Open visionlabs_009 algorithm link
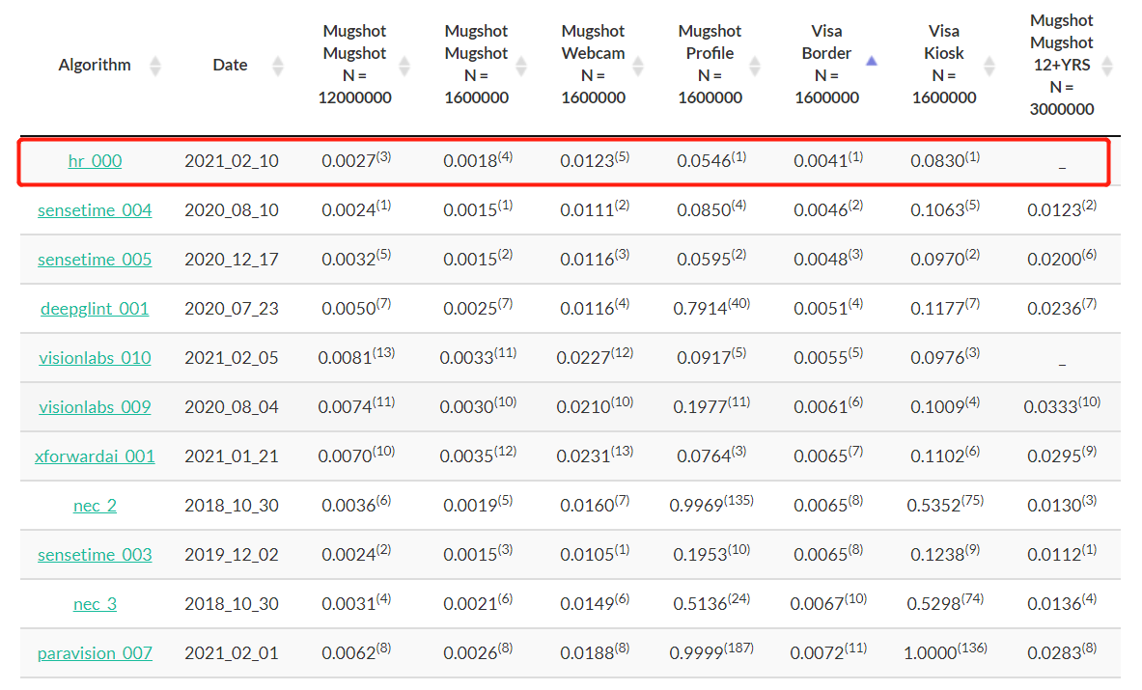Viewport: 1142px width, 690px height. (95, 407)
